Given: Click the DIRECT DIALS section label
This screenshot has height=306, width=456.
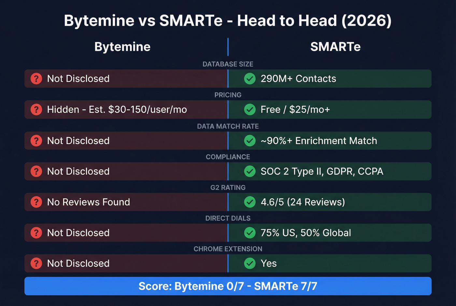Looking at the screenshot, I should point(228,218).
